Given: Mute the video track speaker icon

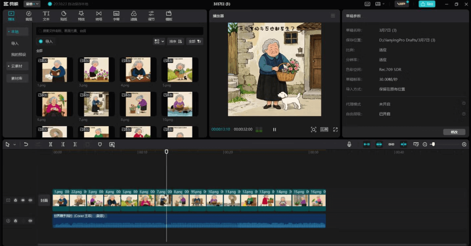Looking at the screenshot, I should point(30,200).
